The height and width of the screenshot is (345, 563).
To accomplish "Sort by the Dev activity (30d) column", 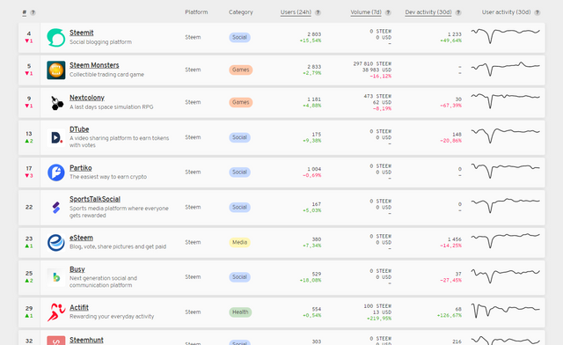I will pyautogui.click(x=428, y=12).
